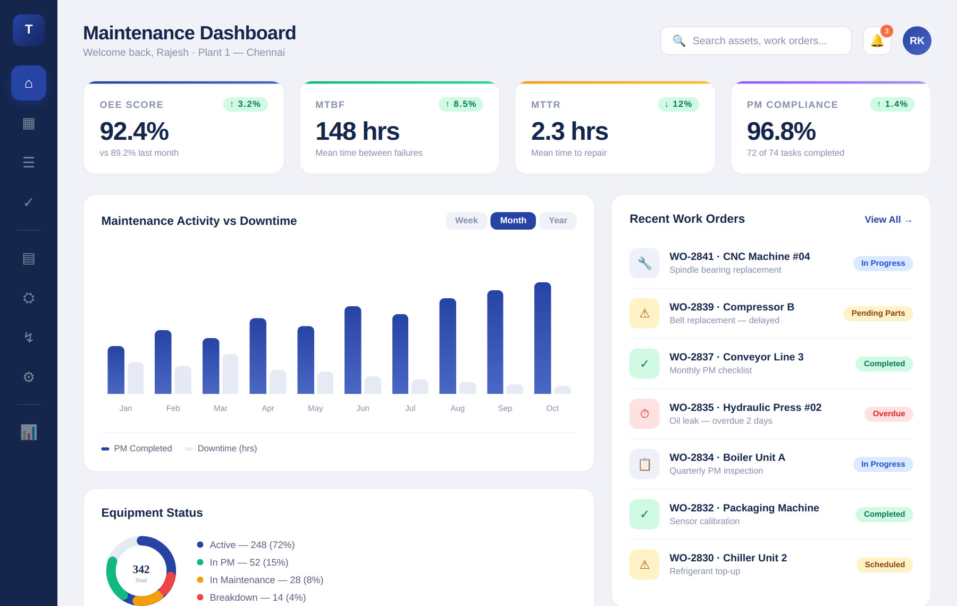
Task: Open View All work orders link
Action: click(887, 219)
